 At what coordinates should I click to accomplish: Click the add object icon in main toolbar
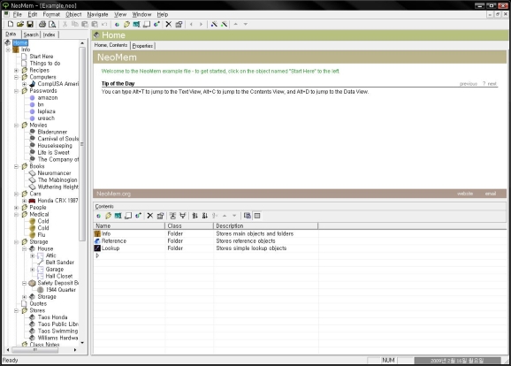[x=117, y=24]
